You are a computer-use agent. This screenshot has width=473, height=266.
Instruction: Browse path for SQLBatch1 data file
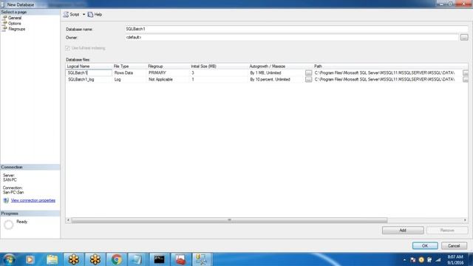pyautogui.click(x=466, y=73)
